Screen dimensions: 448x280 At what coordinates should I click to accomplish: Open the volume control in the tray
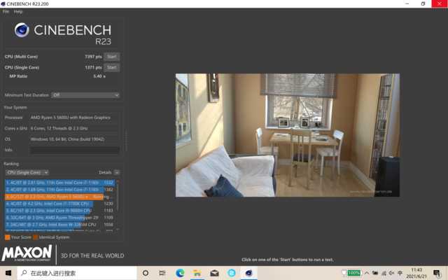point(391,273)
